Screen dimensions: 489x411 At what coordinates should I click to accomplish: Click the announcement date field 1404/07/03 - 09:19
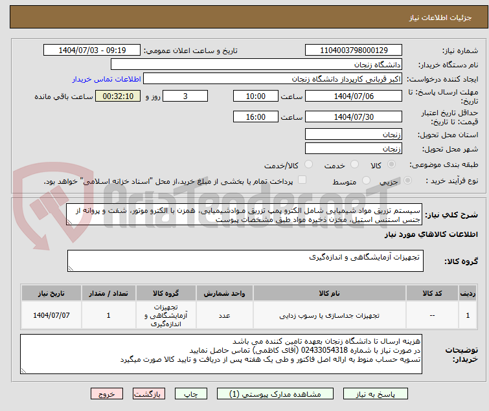pos(92,50)
